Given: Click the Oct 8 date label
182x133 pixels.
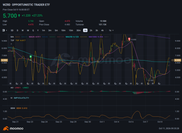Looking at the screenshot, I should tap(160, 122).
